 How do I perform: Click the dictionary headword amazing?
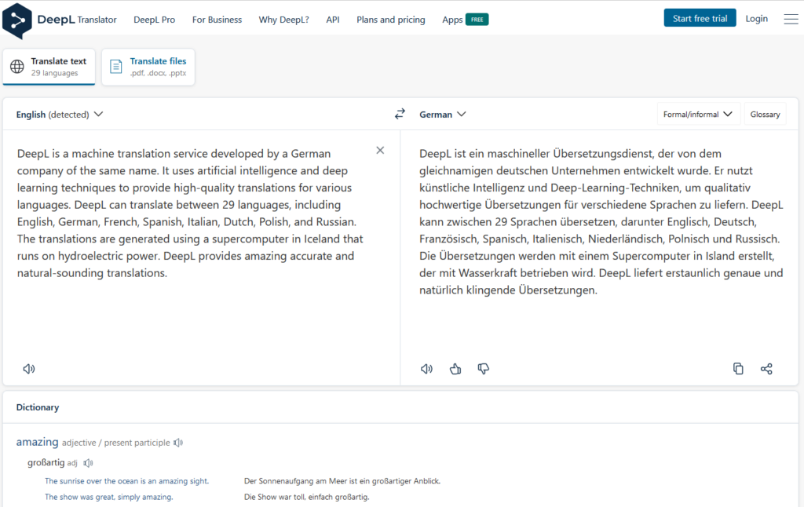click(x=38, y=442)
